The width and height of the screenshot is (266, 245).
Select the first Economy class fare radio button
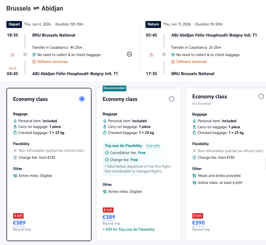coord(82,99)
